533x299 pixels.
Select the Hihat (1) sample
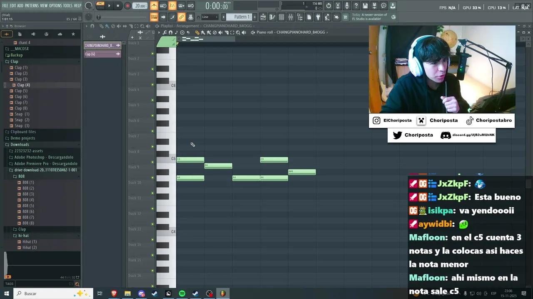[x=30, y=242]
